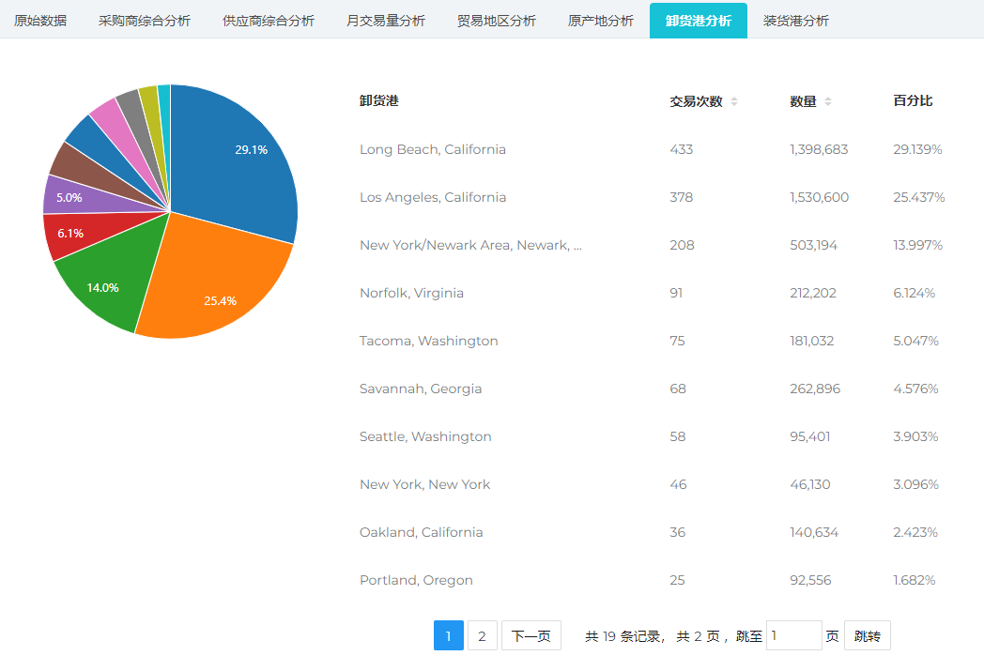Screen dimensions: 984x671
Task: Open 供应商综合分析 tab
Action: (x=269, y=21)
